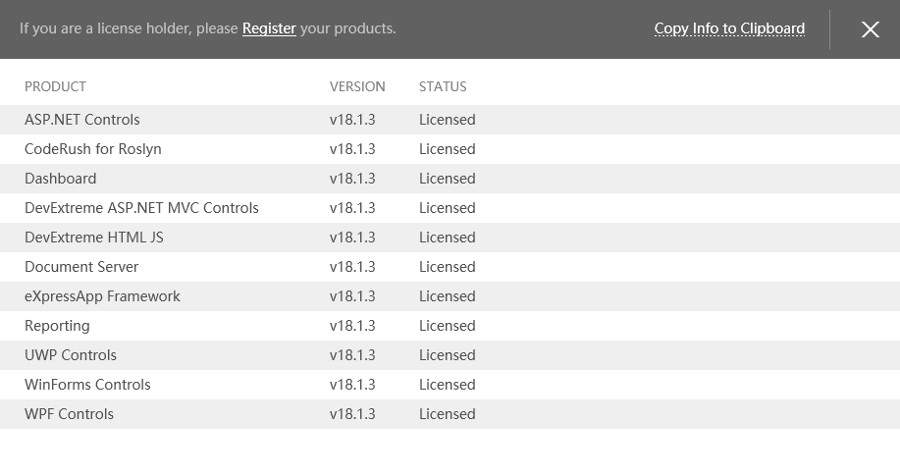Click the Licensed status for Reporting
Viewport: 900px width, 476px height.
(x=447, y=326)
